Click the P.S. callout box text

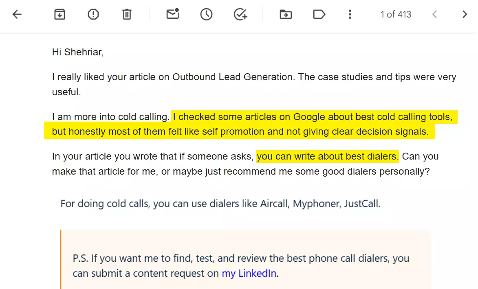(x=241, y=265)
